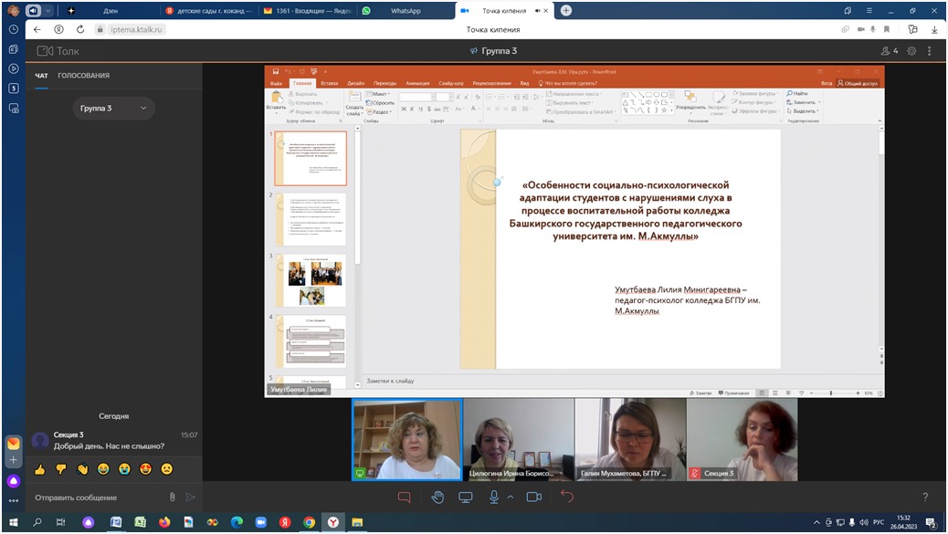The width and height of the screenshot is (948, 534).
Task: Expand the Группа 3 chat dropdown
Action: [x=113, y=108]
